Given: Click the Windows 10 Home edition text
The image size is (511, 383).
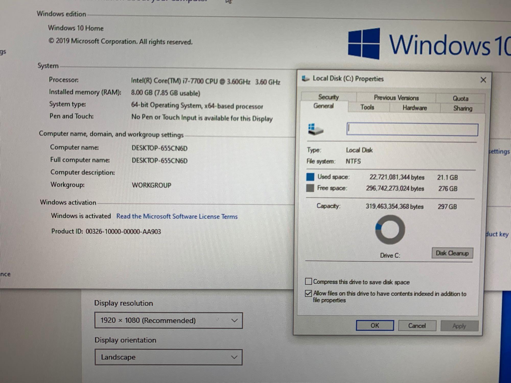Looking at the screenshot, I should (x=76, y=28).
